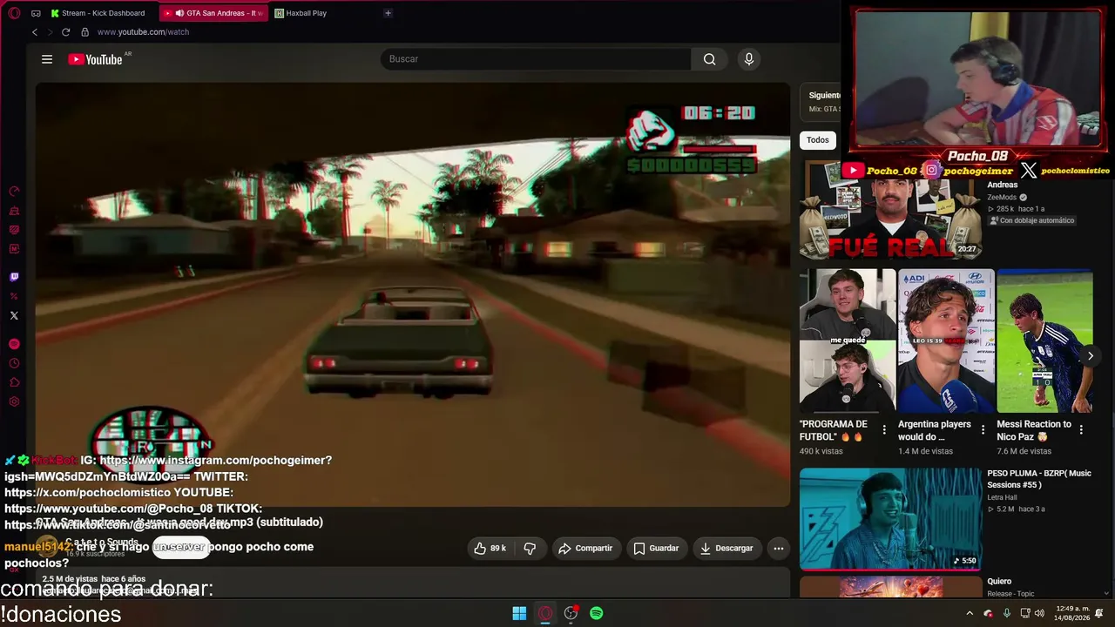Screen dimensions: 1115x627
Task: Select the GTA San Andreas YouTube tab
Action: (x=213, y=13)
